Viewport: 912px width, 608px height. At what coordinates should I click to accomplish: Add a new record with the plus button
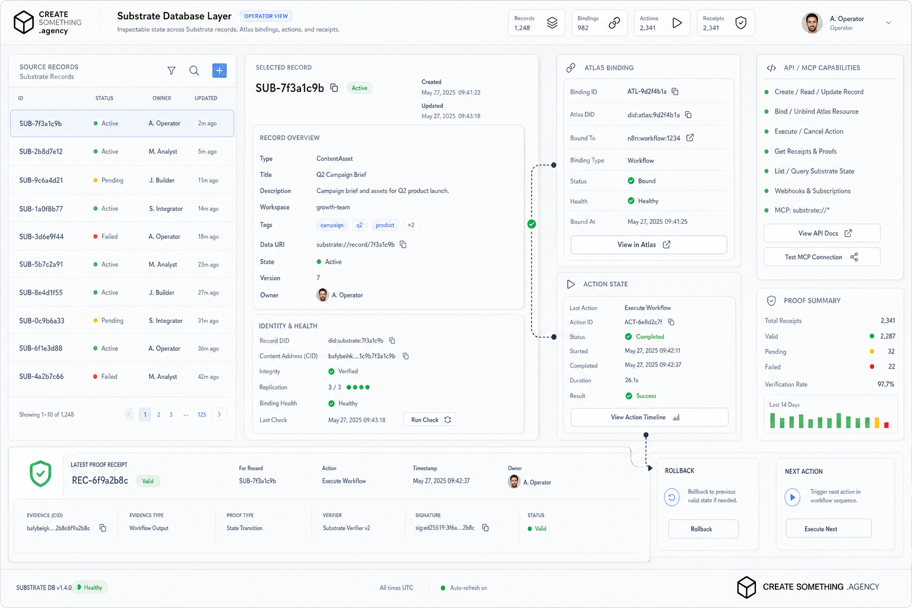coord(219,71)
